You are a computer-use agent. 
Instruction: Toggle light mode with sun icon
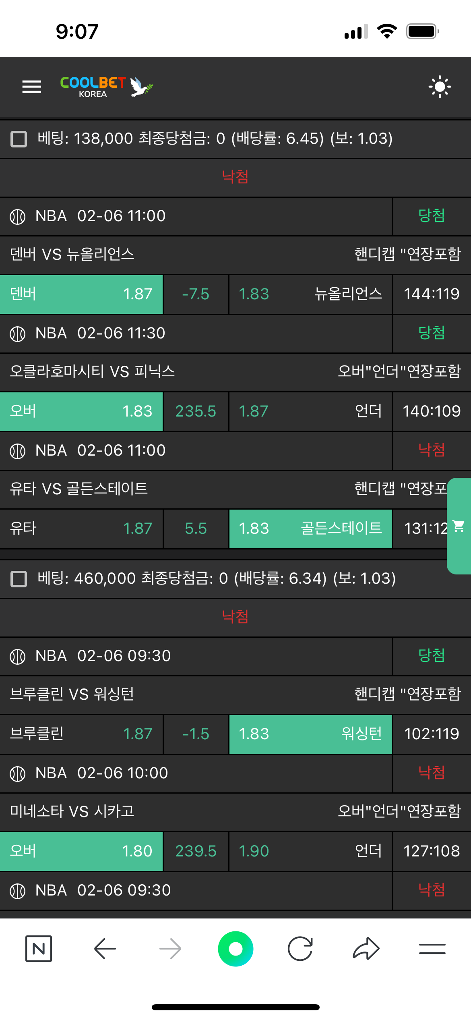[x=440, y=87]
